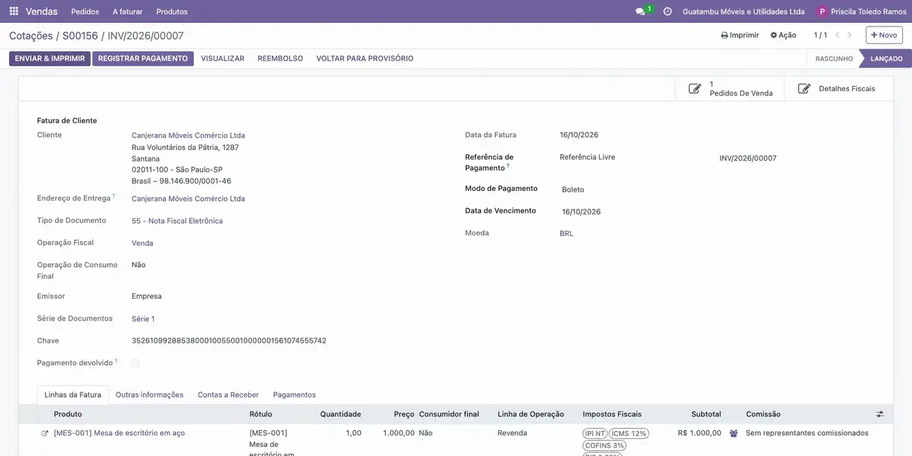Select the Linhas da Fatura tab
912x456 pixels.
tap(73, 395)
